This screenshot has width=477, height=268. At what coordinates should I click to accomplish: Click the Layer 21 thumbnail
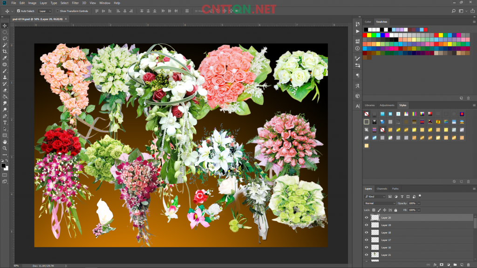coord(375,254)
